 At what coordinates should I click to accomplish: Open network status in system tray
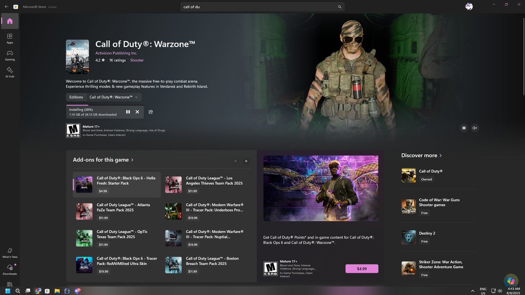click(493, 291)
